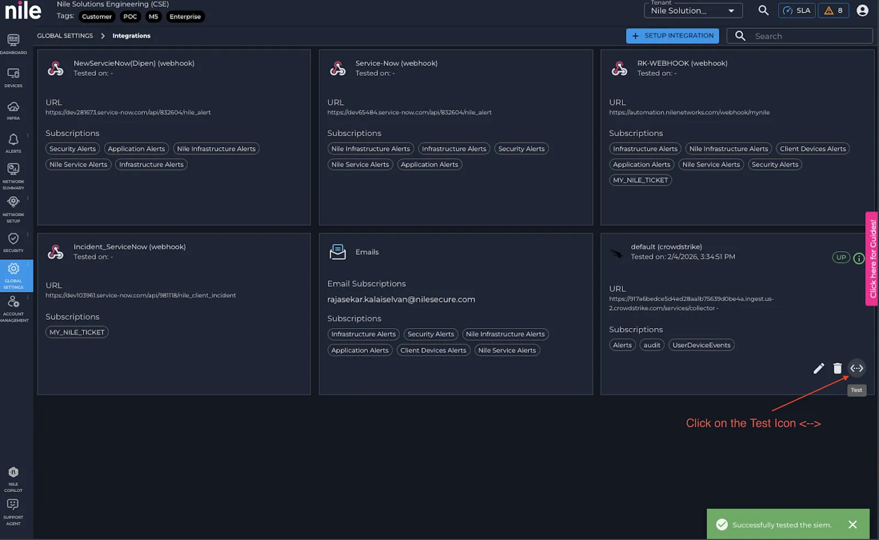This screenshot has height=540, width=879.
Task: Open the Devices sidebar section
Action: [13, 77]
